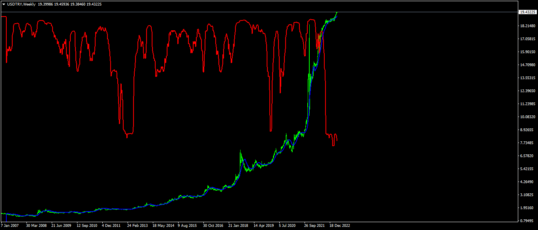Screen dimensions: 538x230
Task: Select the current price tag 19.43225
Action: tap(528, 12)
